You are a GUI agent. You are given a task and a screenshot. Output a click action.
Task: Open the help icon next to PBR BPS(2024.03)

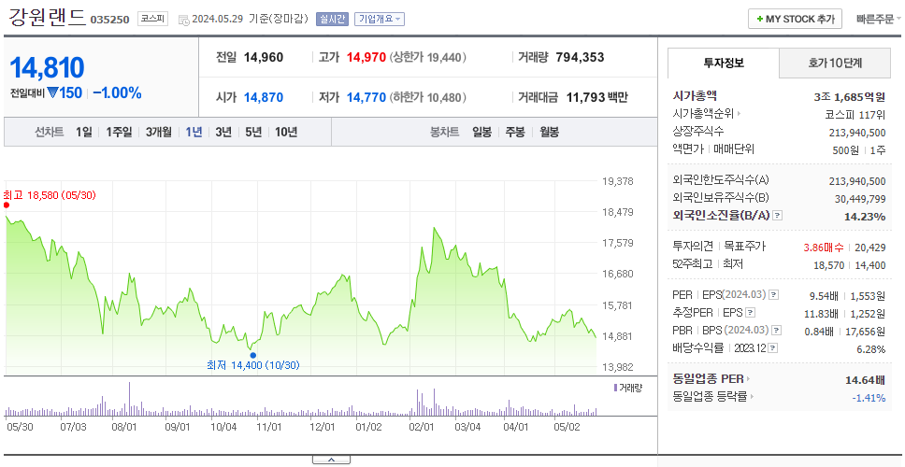[x=778, y=331]
